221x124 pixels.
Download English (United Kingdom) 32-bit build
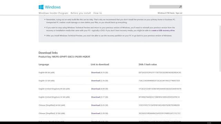[96, 97]
